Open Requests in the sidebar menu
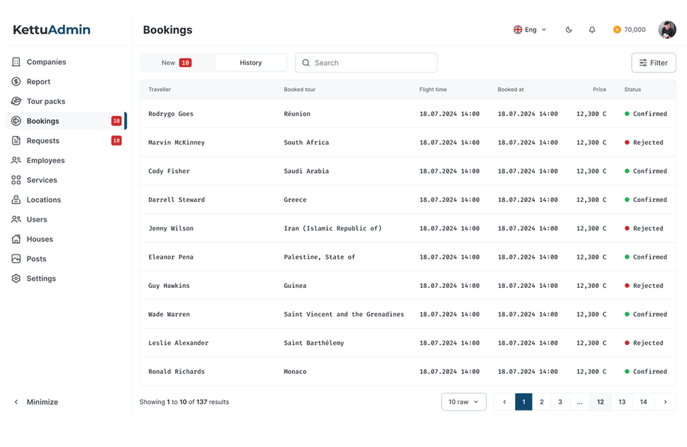This screenshot has width=687, height=447. tap(43, 141)
